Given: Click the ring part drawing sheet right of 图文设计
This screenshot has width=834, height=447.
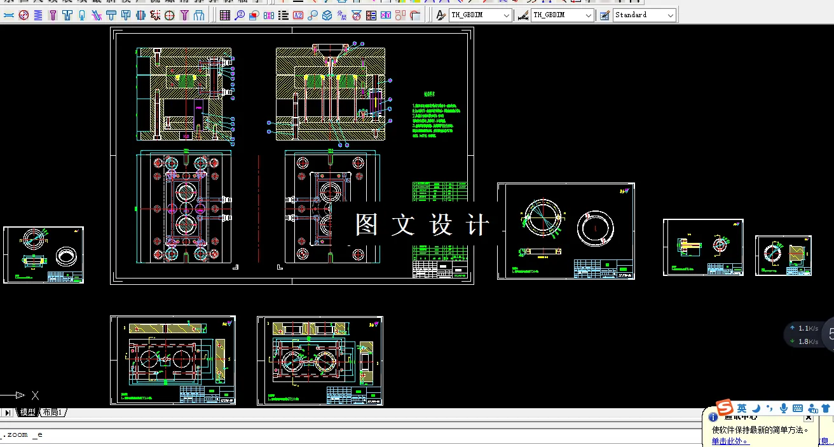Looking at the screenshot, I should click(566, 231).
